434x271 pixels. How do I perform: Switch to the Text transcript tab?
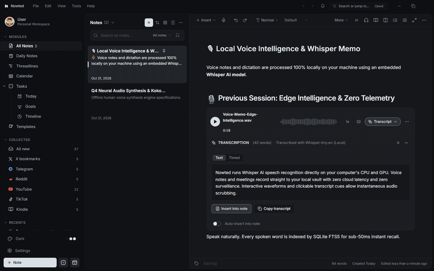[219, 158]
